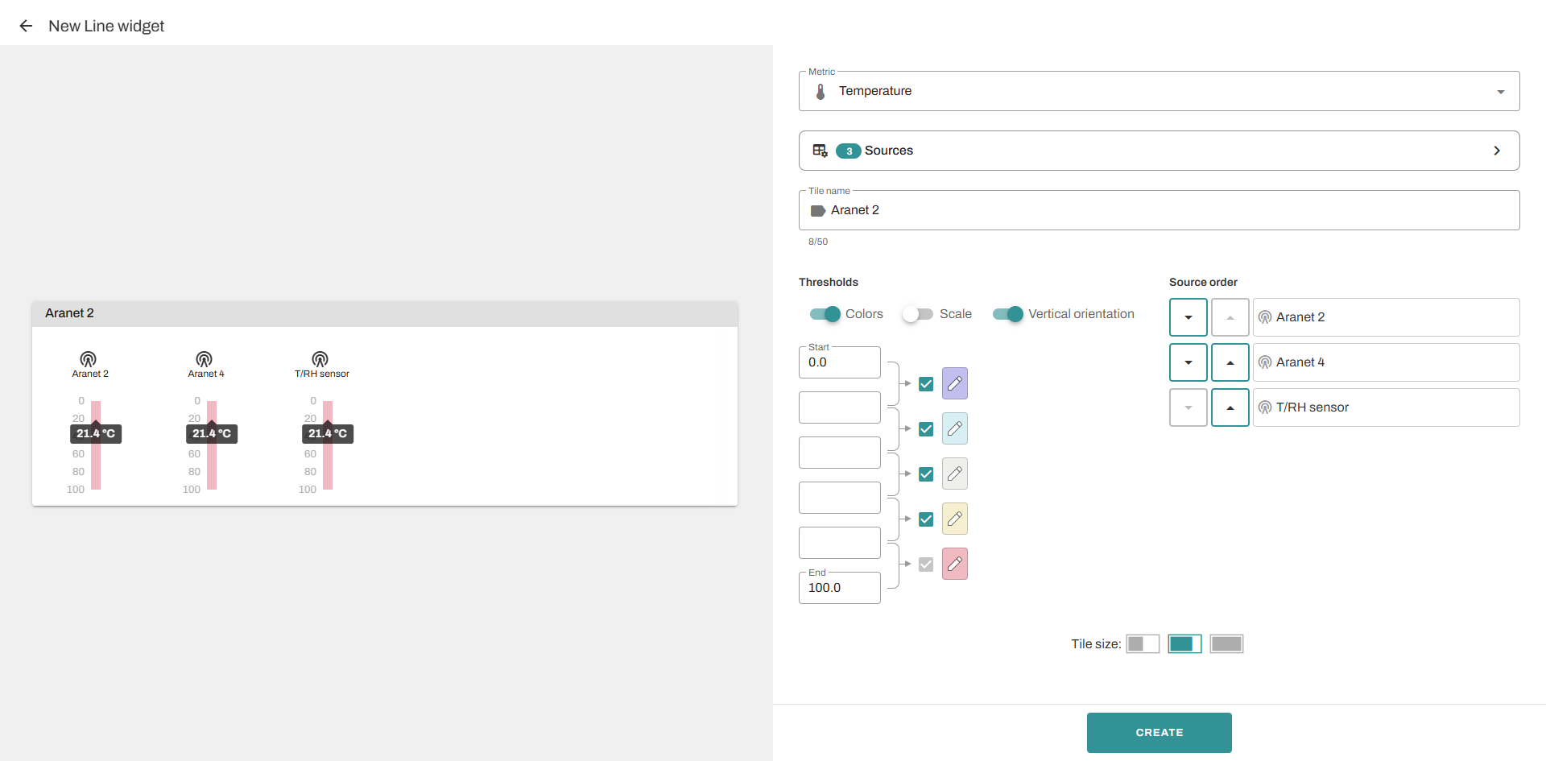1546x761 pixels.
Task: Edit the gray threshold color pencil
Action: pos(954,474)
